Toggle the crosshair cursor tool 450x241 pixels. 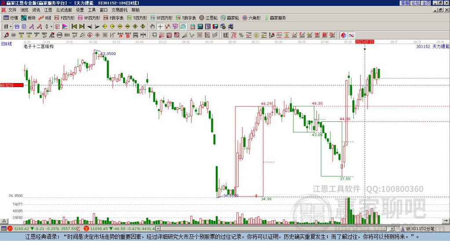160,27
